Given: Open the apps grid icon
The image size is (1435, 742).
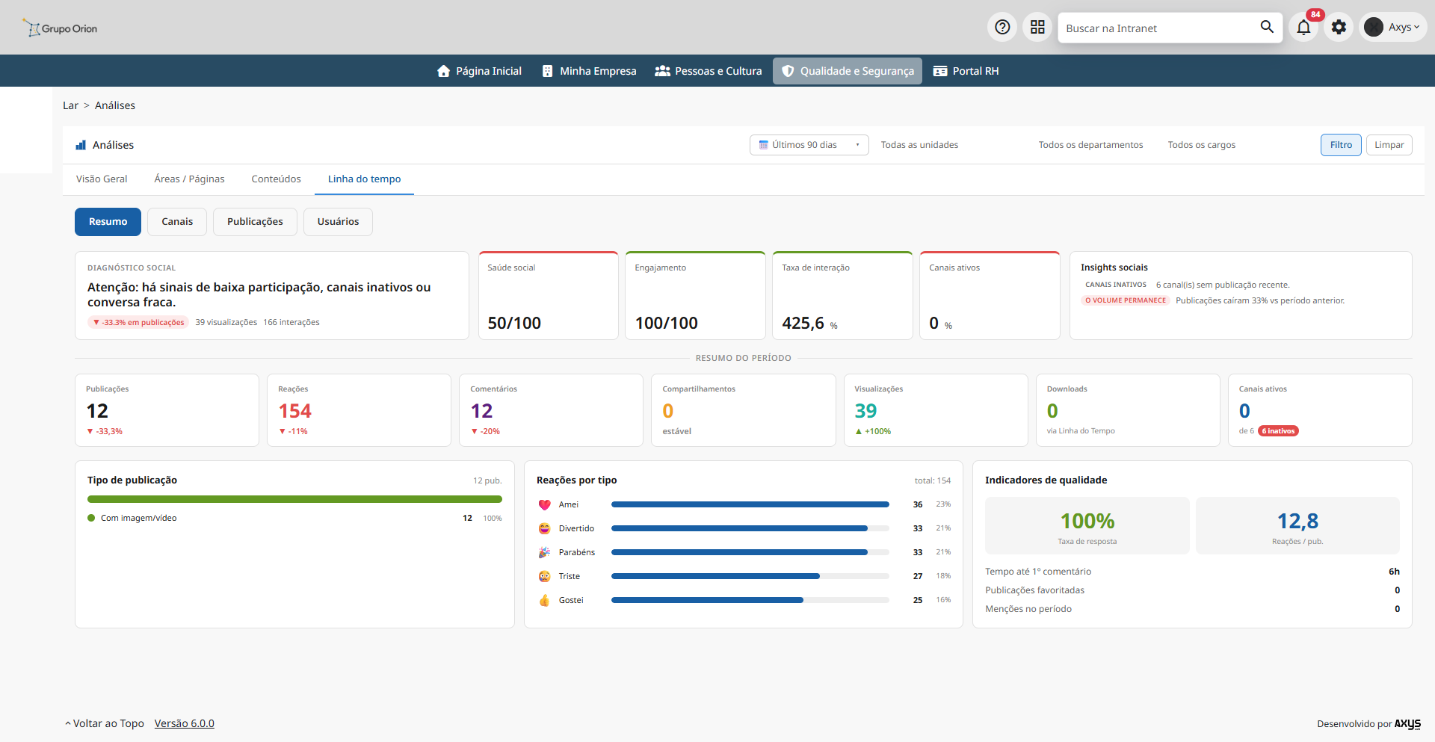Looking at the screenshot, I should [1037, 28].
